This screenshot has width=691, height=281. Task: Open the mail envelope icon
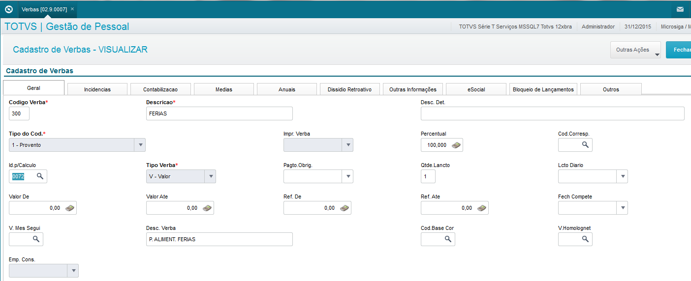(680, 9)
